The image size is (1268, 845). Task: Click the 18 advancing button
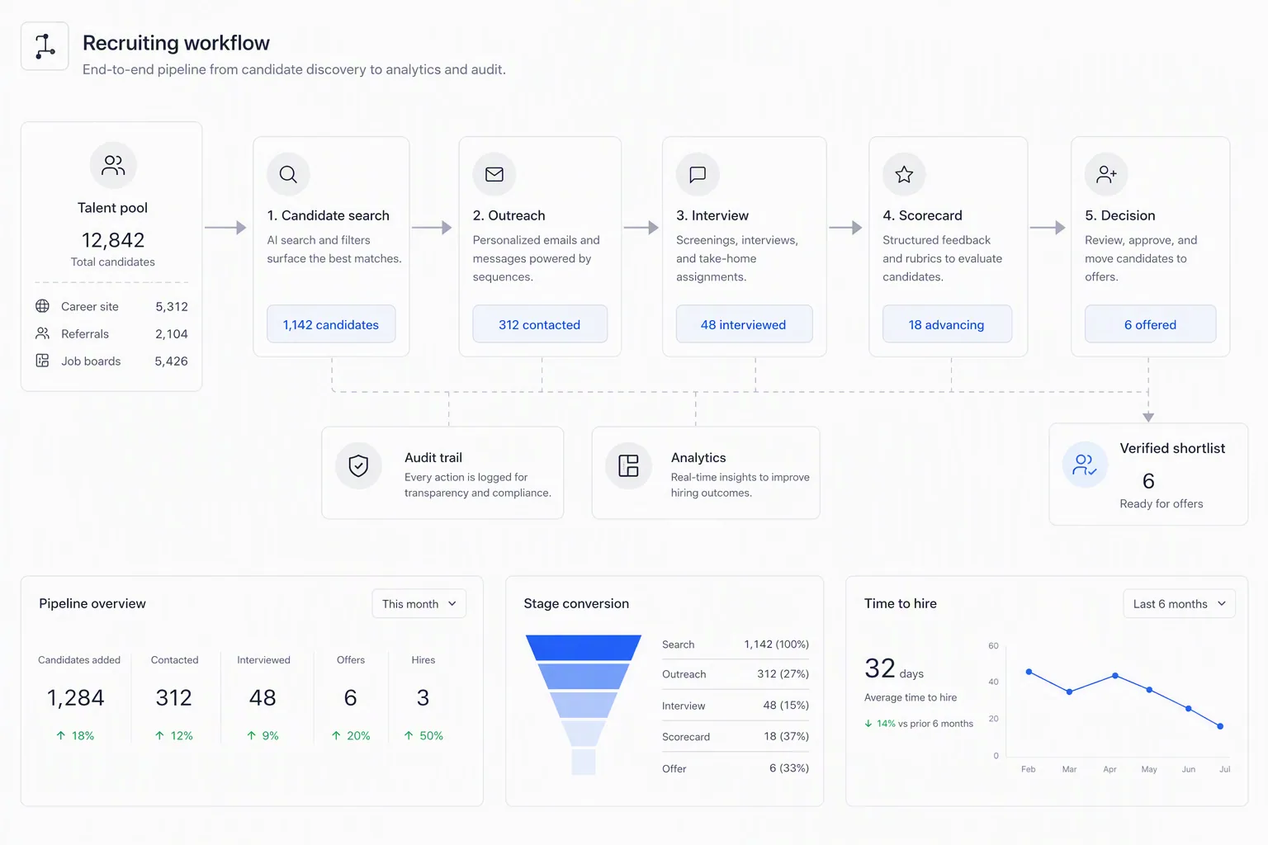pyautogui.click(x=947, y=324)
